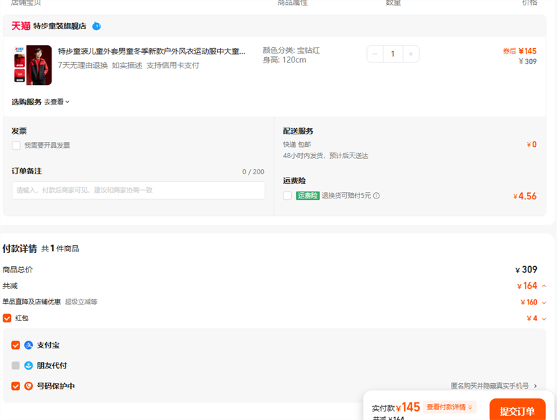Click the 订单备注 order note input field

tap(139, 190)
